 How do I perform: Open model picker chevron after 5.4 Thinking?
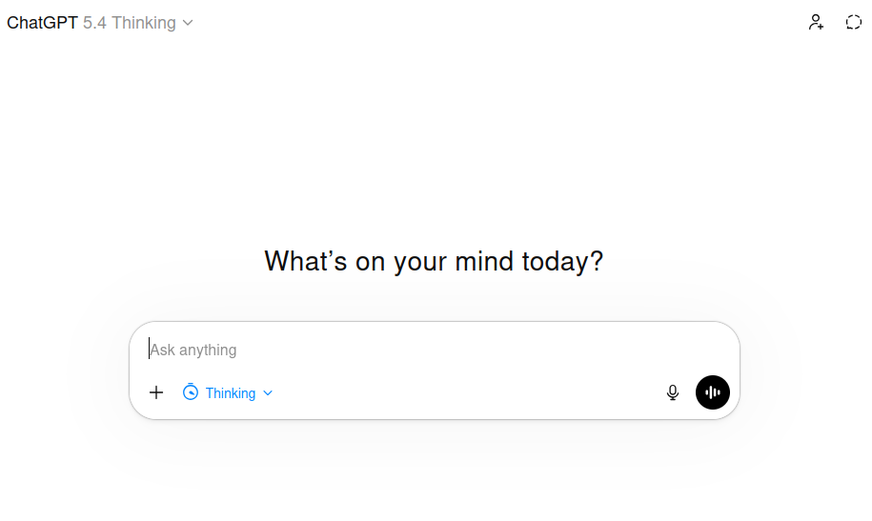click(188, 23)
